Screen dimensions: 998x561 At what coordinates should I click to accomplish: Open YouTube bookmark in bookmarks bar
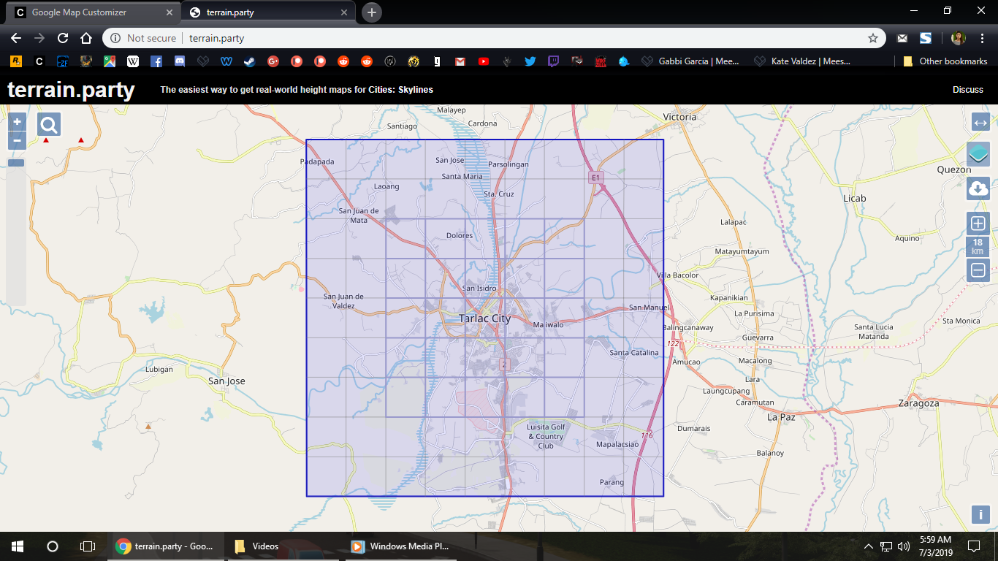483,61
